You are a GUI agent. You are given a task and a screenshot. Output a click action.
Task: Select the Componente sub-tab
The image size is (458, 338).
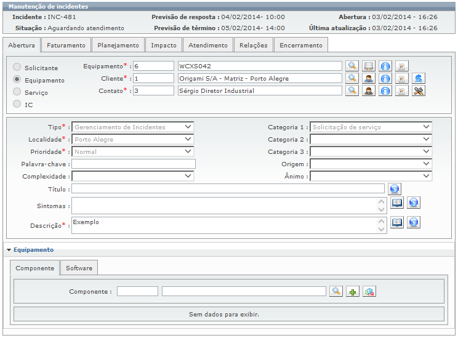pos(34,268)
